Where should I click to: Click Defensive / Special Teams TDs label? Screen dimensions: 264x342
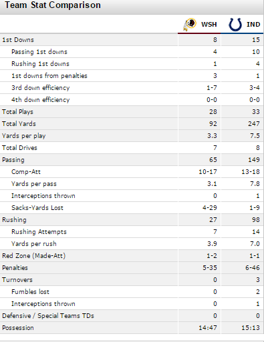point(48,316)
